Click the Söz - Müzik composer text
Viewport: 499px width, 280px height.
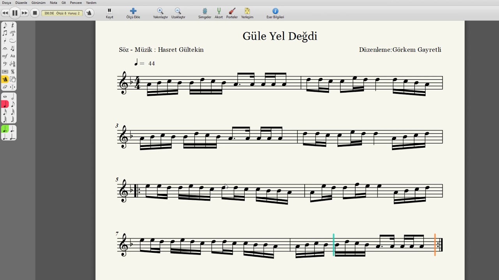point(161,50)
